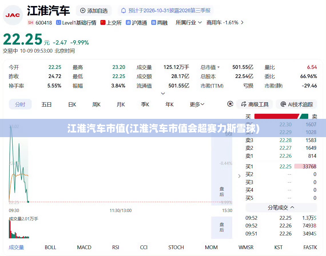This screenshot has height=256, width=326.
Task: Select the MACD indicator
Action: coord(84,247)
